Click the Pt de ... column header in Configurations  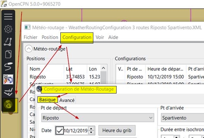pos(135,69)
